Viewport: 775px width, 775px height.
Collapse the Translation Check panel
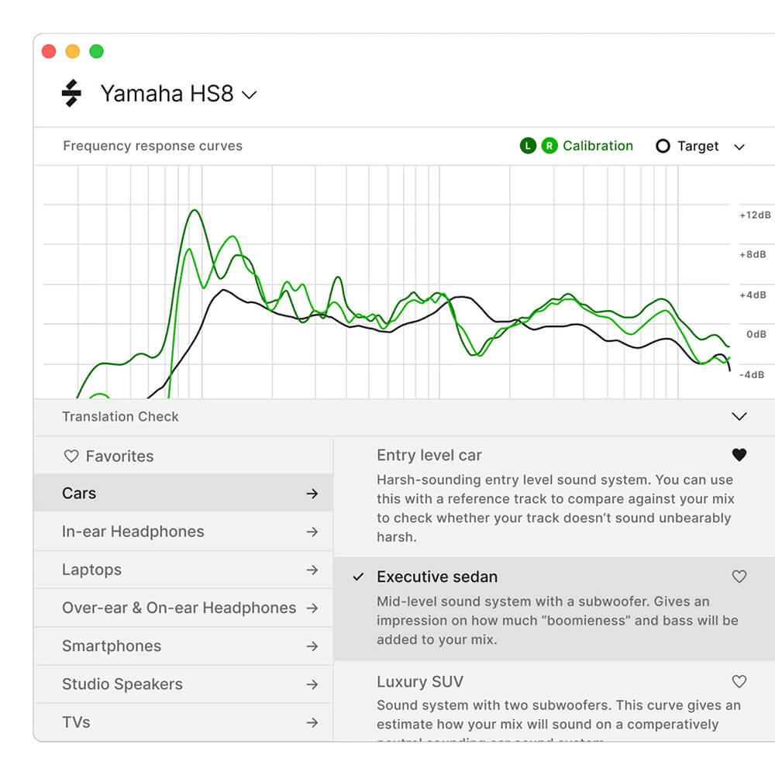739,416
